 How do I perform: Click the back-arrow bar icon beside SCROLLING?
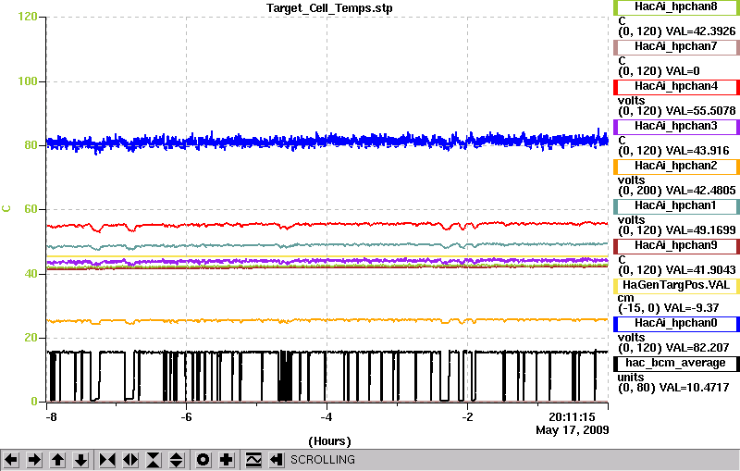click(x=277, y=459)
